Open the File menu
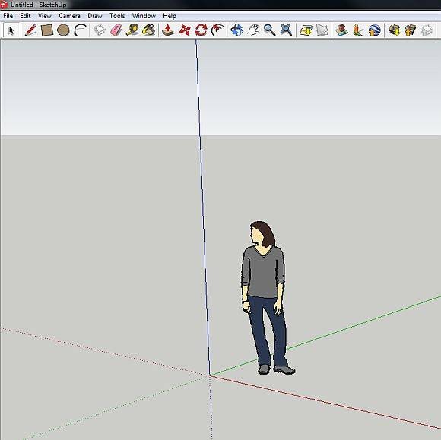 point(8,16)
